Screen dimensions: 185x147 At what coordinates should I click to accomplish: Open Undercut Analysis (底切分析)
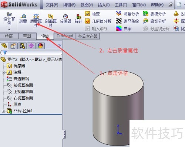pyautogui.click(x=154, y=21)
